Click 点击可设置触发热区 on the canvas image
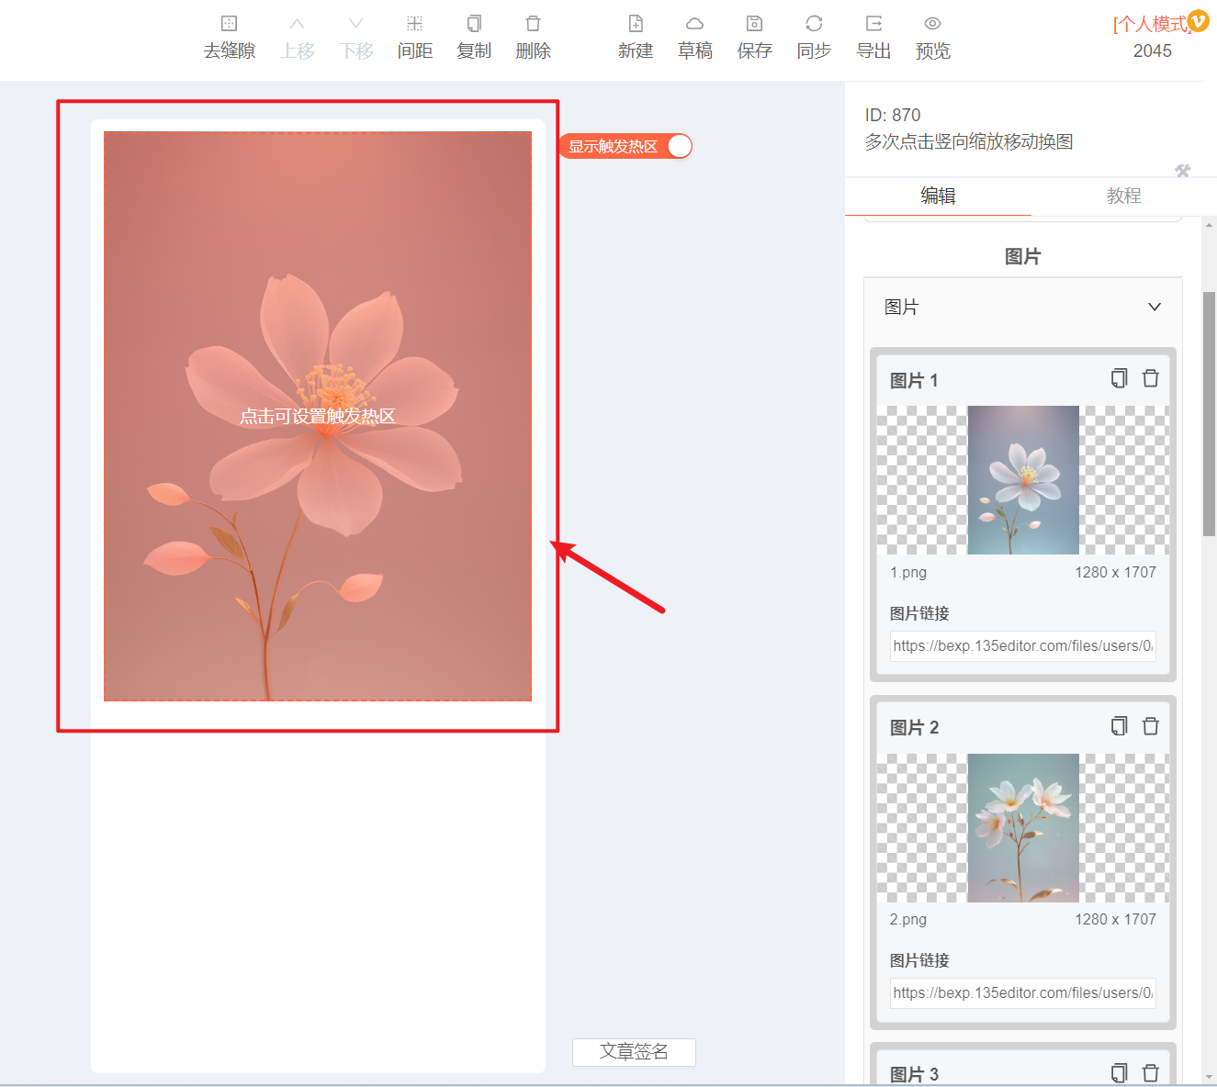This screenshot has width=1217, height=1087. (x=318, y=416)
